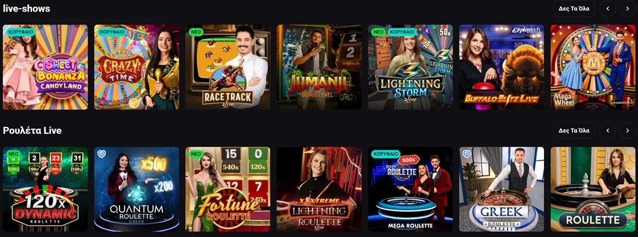Show previous games in Ρουλέτα Live row
The width and height of the screenshot is (638, 237).
pyautogui.click(x=608, y=130)
